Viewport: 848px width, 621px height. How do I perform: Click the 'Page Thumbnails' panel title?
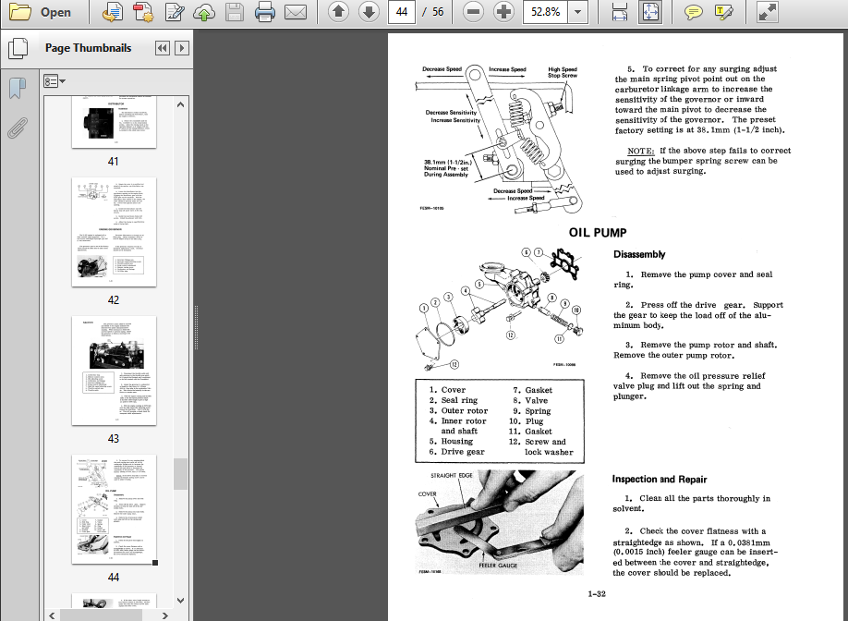88,48
